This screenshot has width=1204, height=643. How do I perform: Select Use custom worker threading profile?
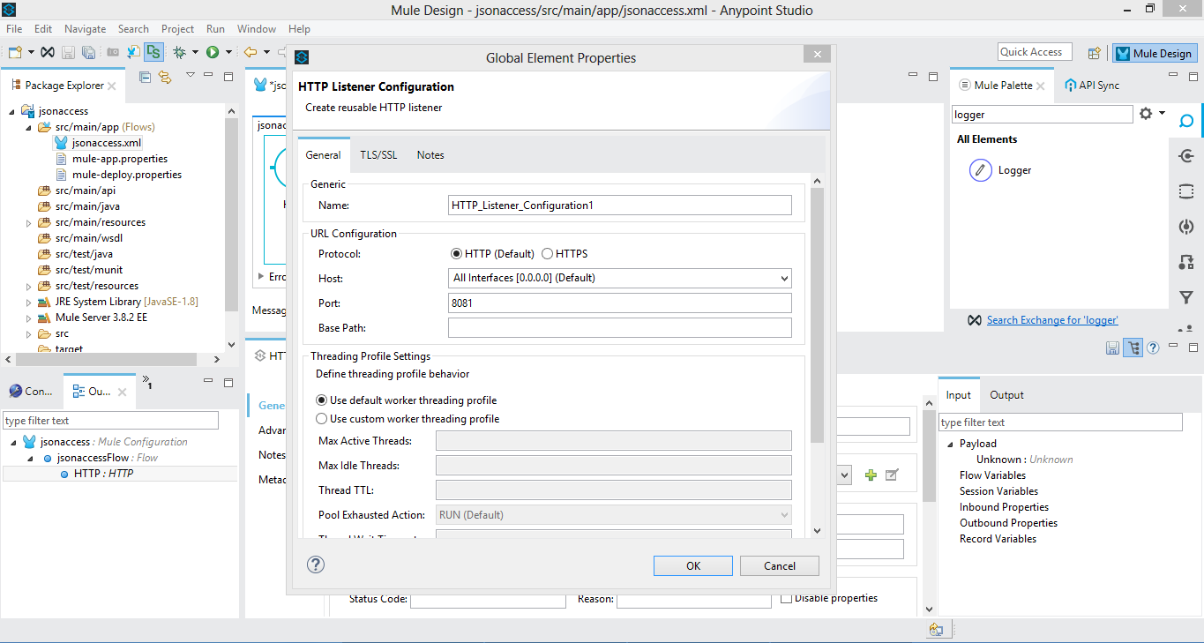coord(322,419)
